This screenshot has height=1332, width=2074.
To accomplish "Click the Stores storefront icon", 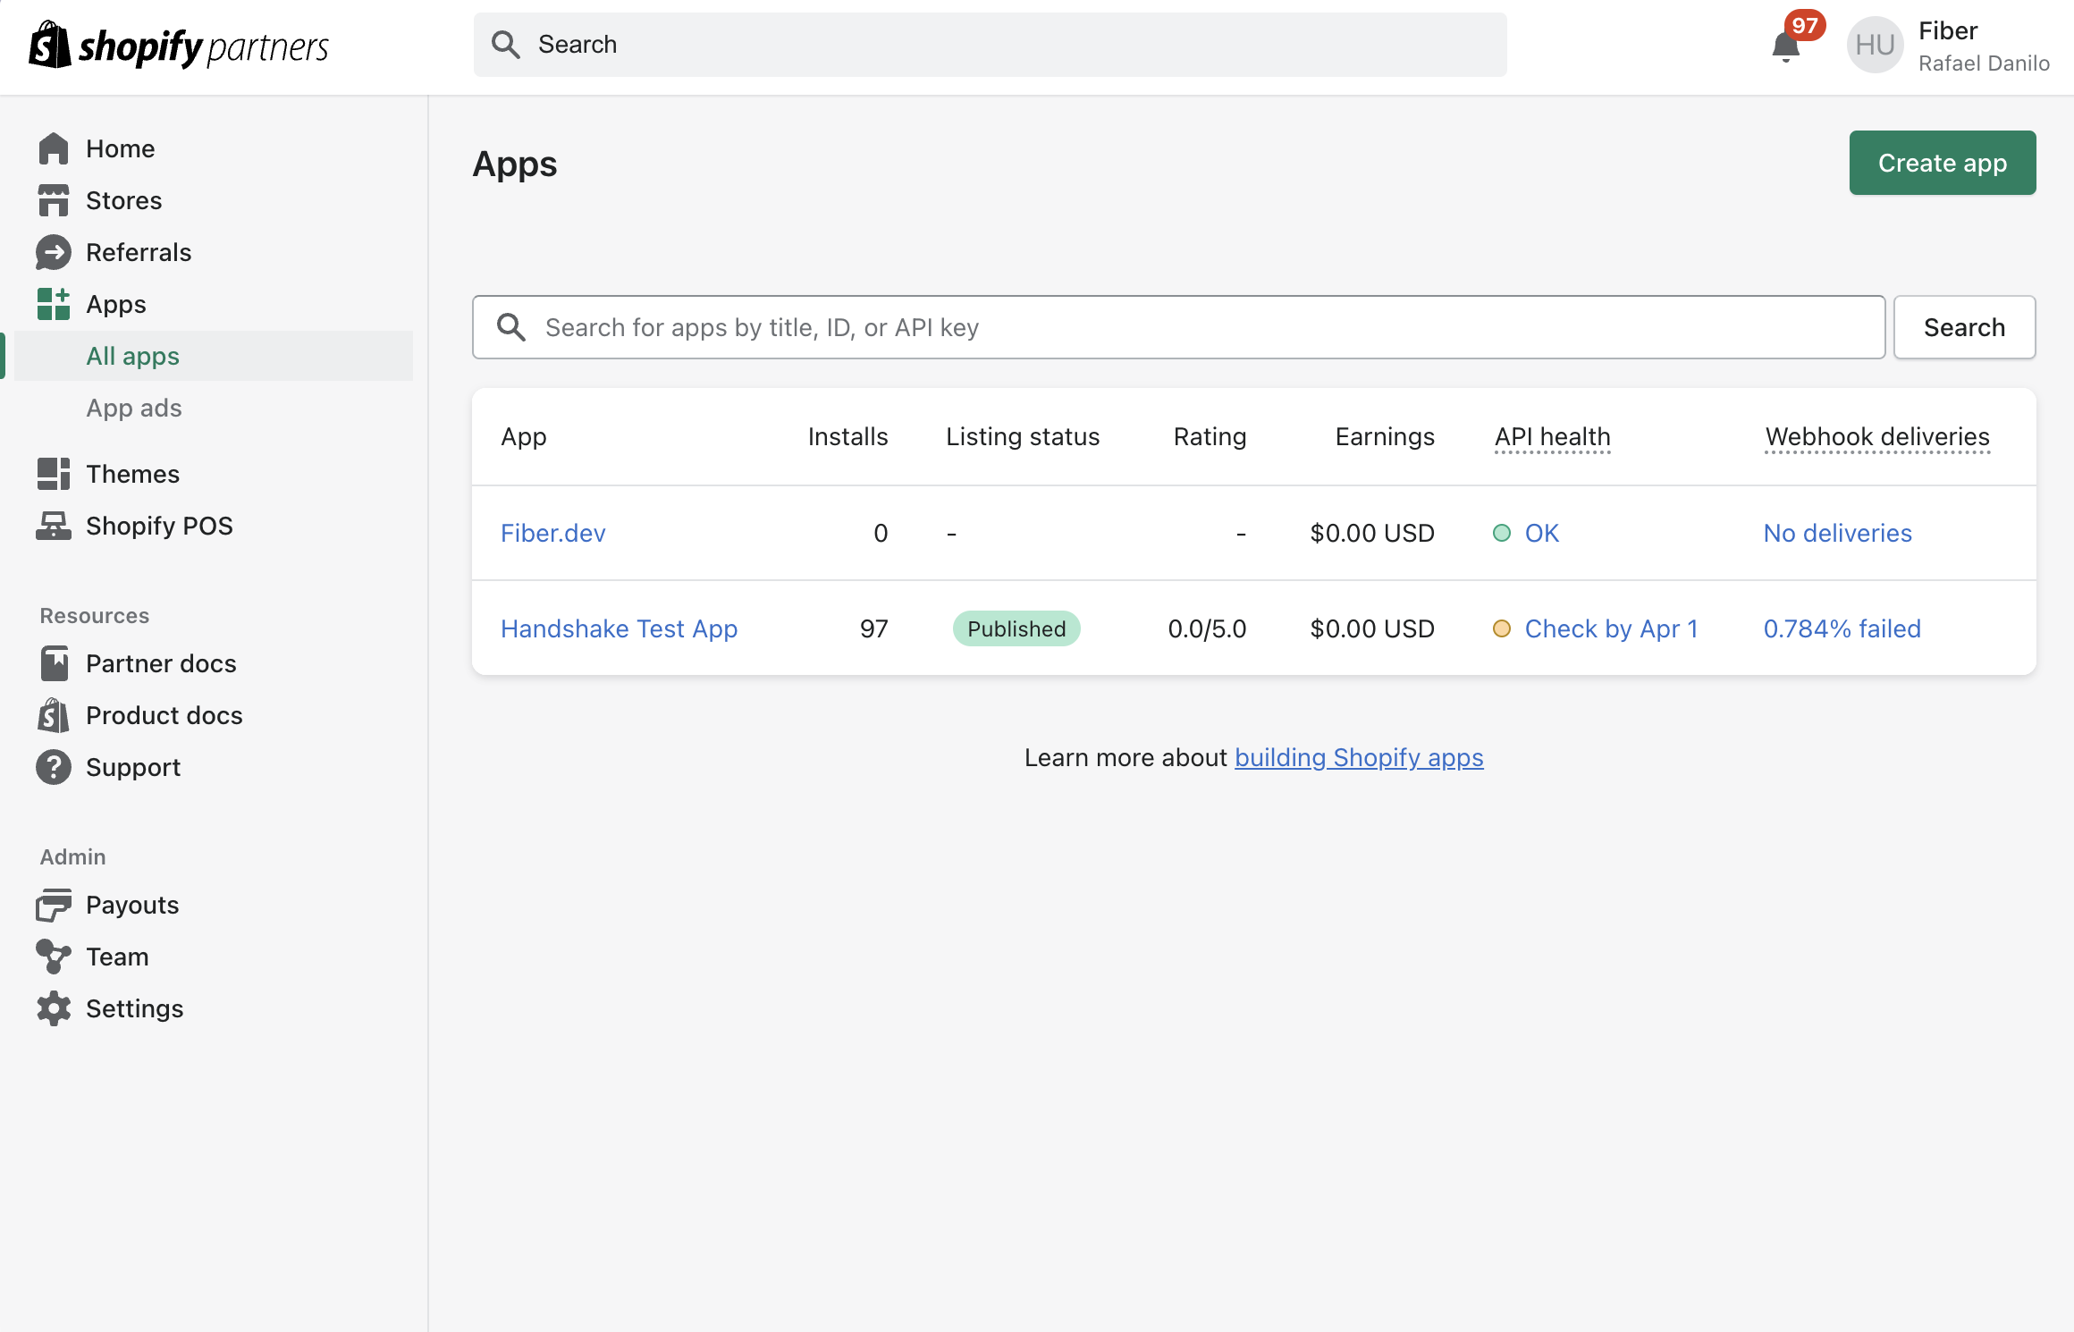I will 54,200.
